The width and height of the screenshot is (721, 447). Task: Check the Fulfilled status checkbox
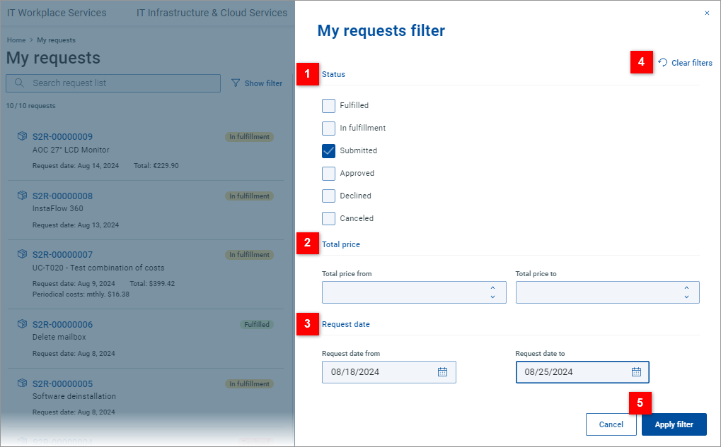click(328, 106)
